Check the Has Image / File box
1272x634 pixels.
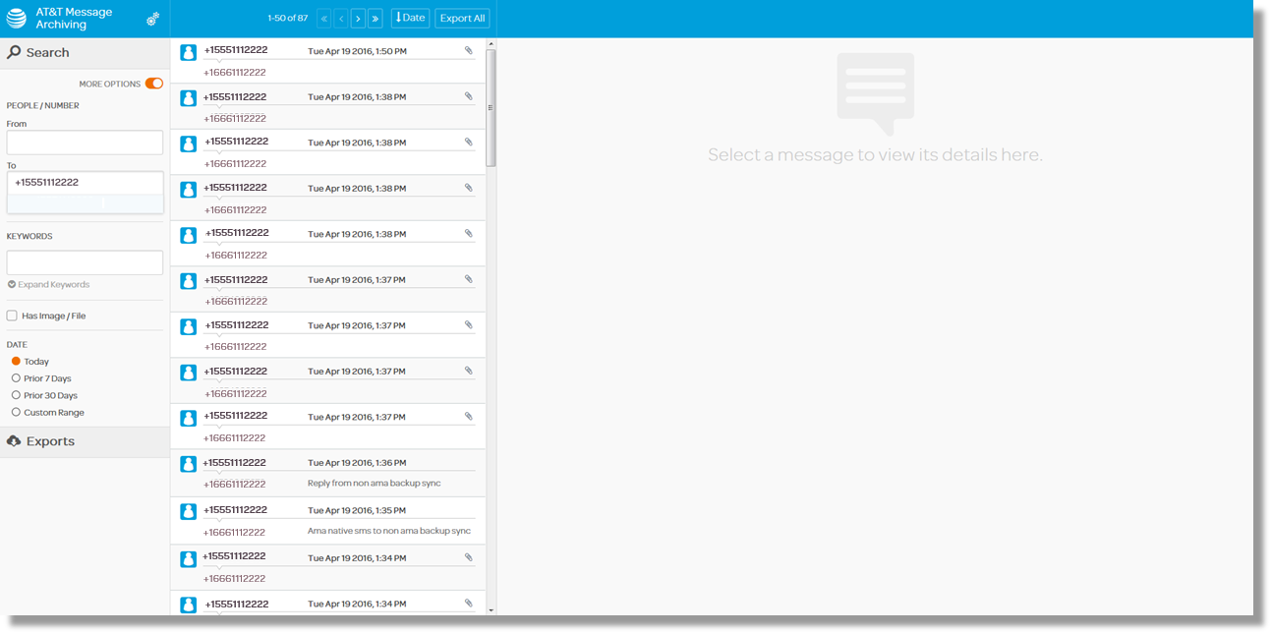tap(12, 316)
